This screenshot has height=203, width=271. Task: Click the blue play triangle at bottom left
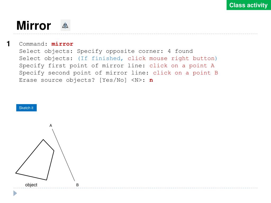[x=15, y=193]
